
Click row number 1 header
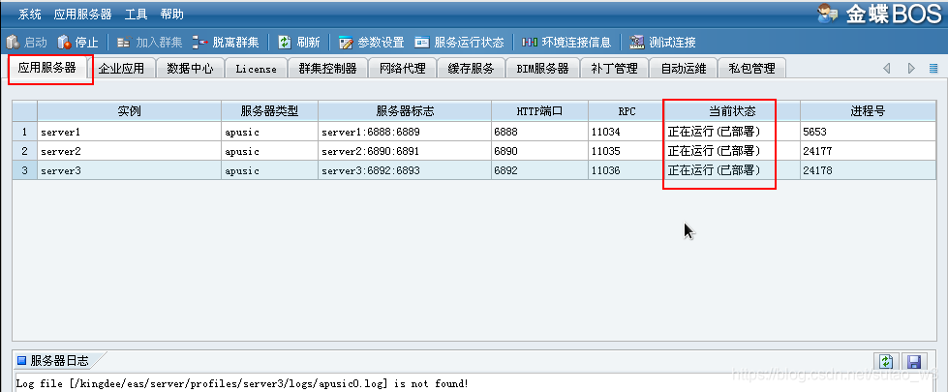(25, 131)
